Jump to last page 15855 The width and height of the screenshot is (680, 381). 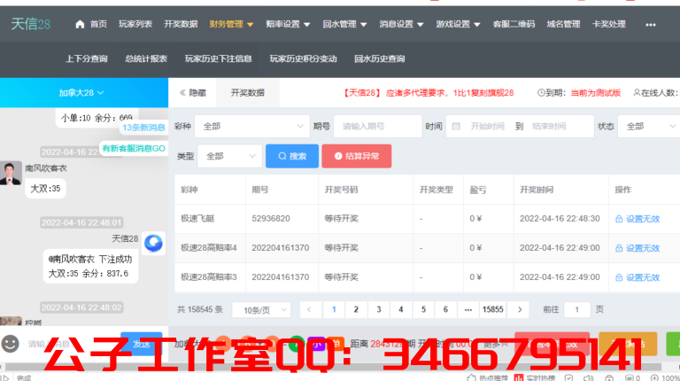click(492, 309)
